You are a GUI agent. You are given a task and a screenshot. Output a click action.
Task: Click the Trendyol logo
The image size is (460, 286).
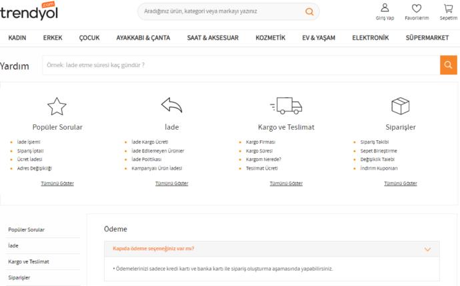pyautogui.click(x=29, y=11)
